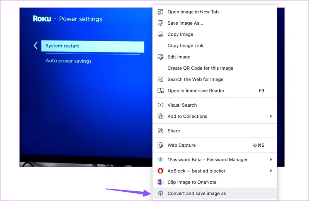Click the F9 shortcut label
Image resolution: width=309 pixels, height=201 pixels.
[x=261, y=90]
